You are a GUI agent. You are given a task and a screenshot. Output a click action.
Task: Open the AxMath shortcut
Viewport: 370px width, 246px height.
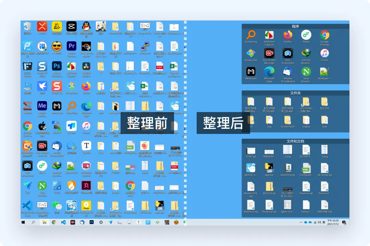(x=27, y=106)
